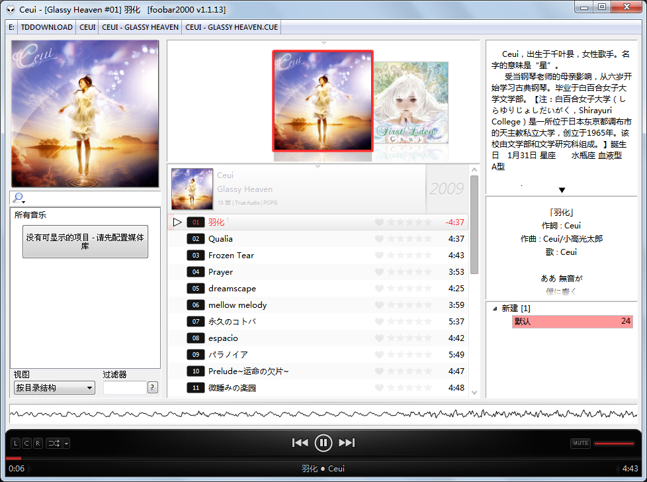Expand the artist biography down arrow

pyautogui.click(x=562, y=190)
